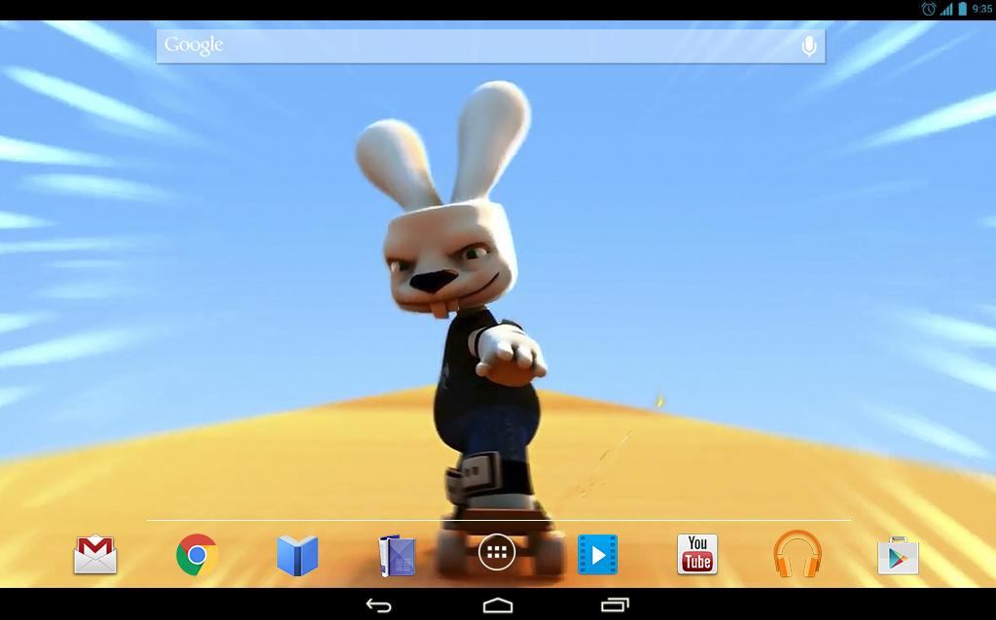Tap the Google search bar
Screen dimensions: 996x620
(x=491, y=46)
